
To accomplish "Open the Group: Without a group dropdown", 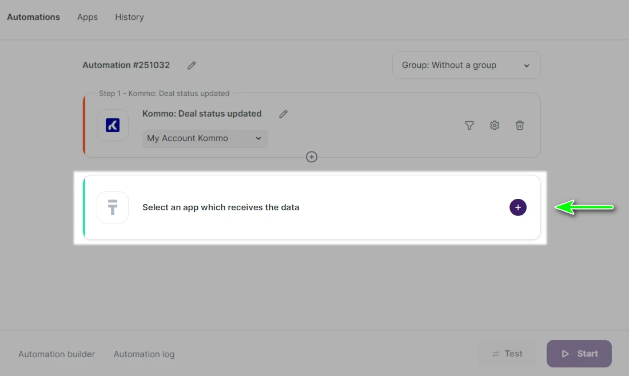I will coord(466,65).
